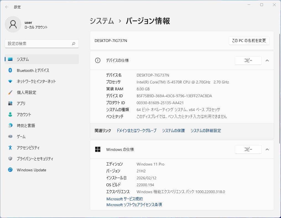281x218 pixels.
Task: Open システム settings category
Action: [41, 59]
